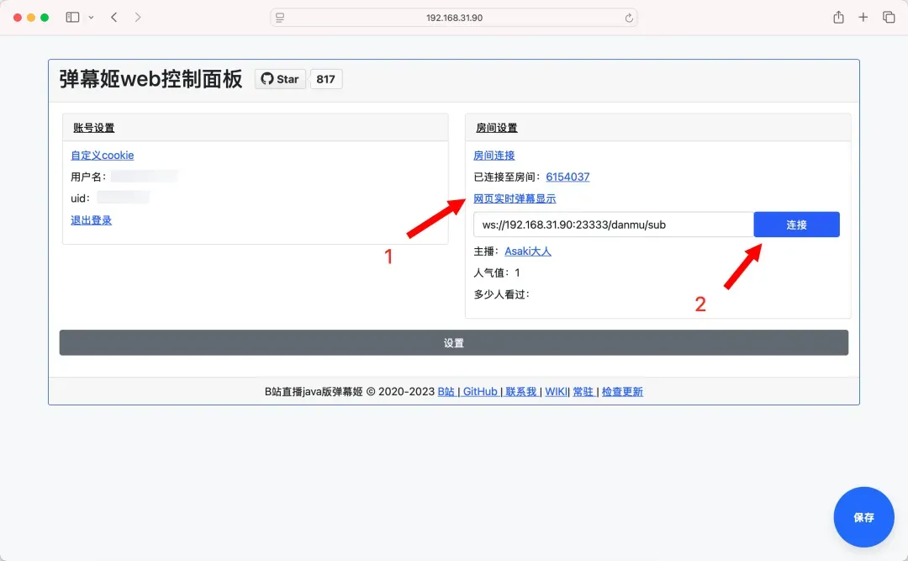Expand the gray 设置 bar
The width and height of the screenshot is (908, 561).
tap(454, 342)
